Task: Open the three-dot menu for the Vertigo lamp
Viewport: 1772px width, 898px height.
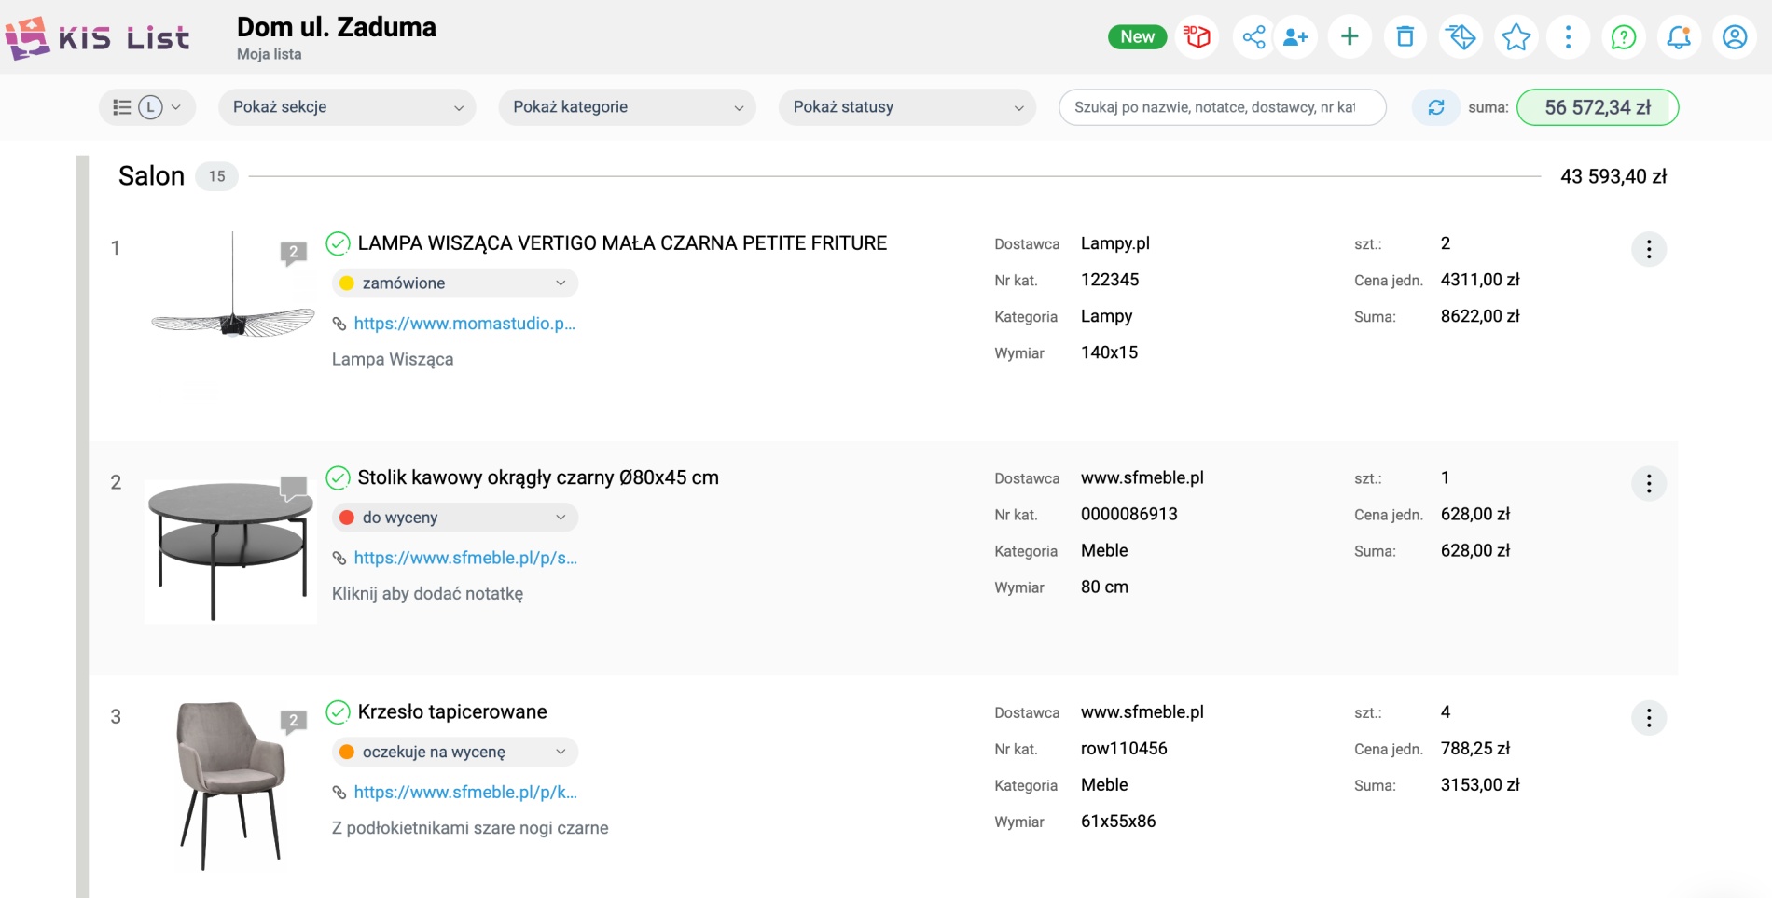Action: pyautogui.click(x=1648, y=249)
